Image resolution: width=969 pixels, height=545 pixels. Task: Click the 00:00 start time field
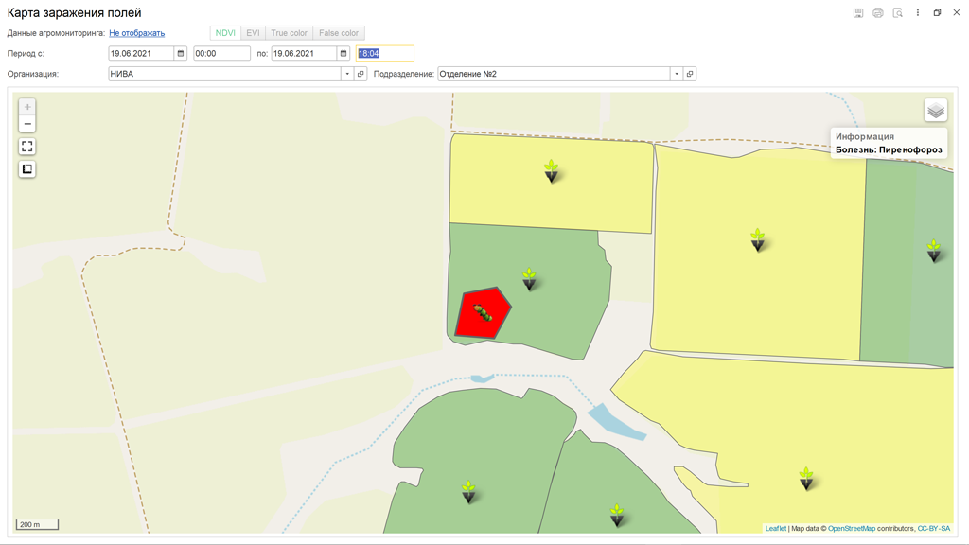221,54
